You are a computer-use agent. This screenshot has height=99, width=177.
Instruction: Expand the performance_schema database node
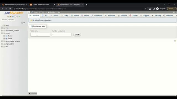[x=2, y=41]
